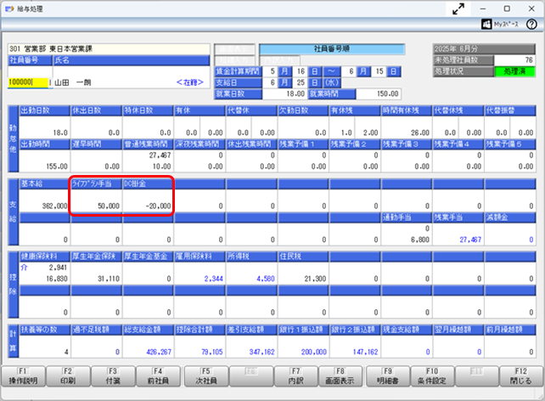Go to next employee with F5 次社員
545x401 pixels.
point(206,376)
